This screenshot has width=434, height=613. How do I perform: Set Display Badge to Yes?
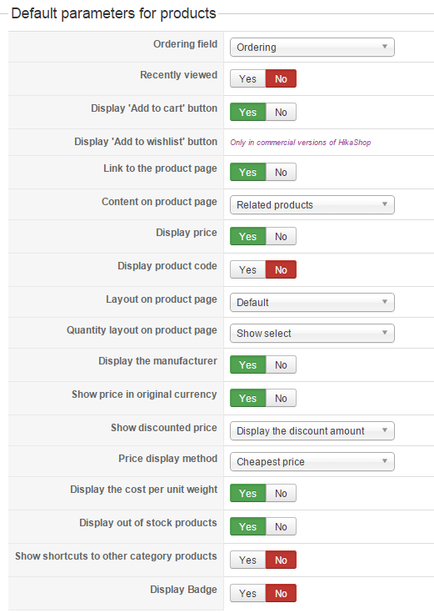point(247,594)
